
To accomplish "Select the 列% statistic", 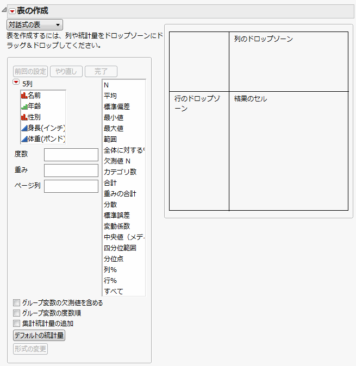I will [124, 269].
